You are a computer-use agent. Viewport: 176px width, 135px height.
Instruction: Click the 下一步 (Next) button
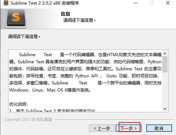(128, 128)
